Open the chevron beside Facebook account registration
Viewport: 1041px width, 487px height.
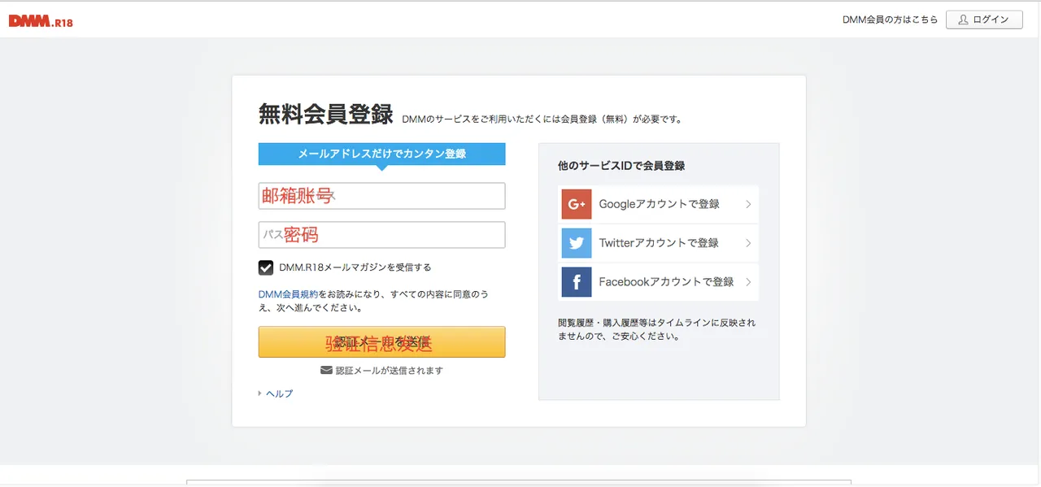(748, 282)
